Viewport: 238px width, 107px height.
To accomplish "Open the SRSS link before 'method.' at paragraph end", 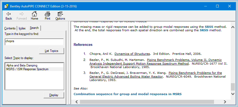I will coord(204,30).
